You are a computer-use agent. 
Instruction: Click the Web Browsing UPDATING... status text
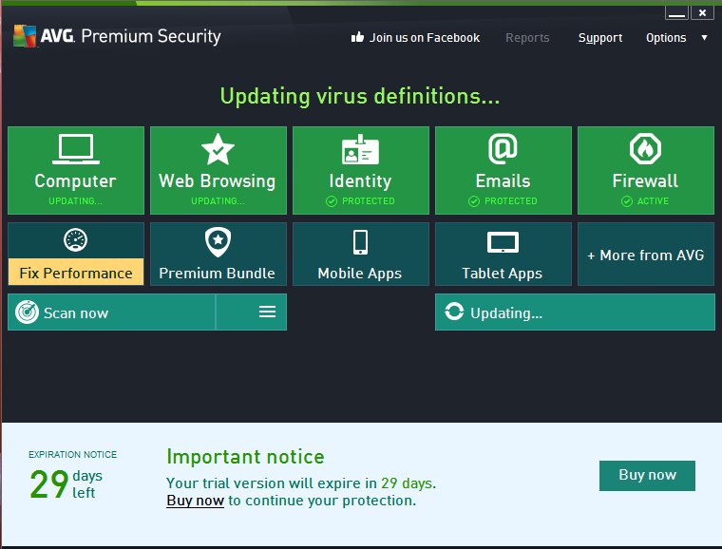218,201
